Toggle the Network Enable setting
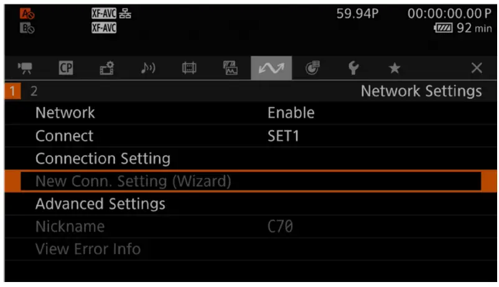This screenshot has height=287, width=499. pyautogui.click(x=291, y=113)
